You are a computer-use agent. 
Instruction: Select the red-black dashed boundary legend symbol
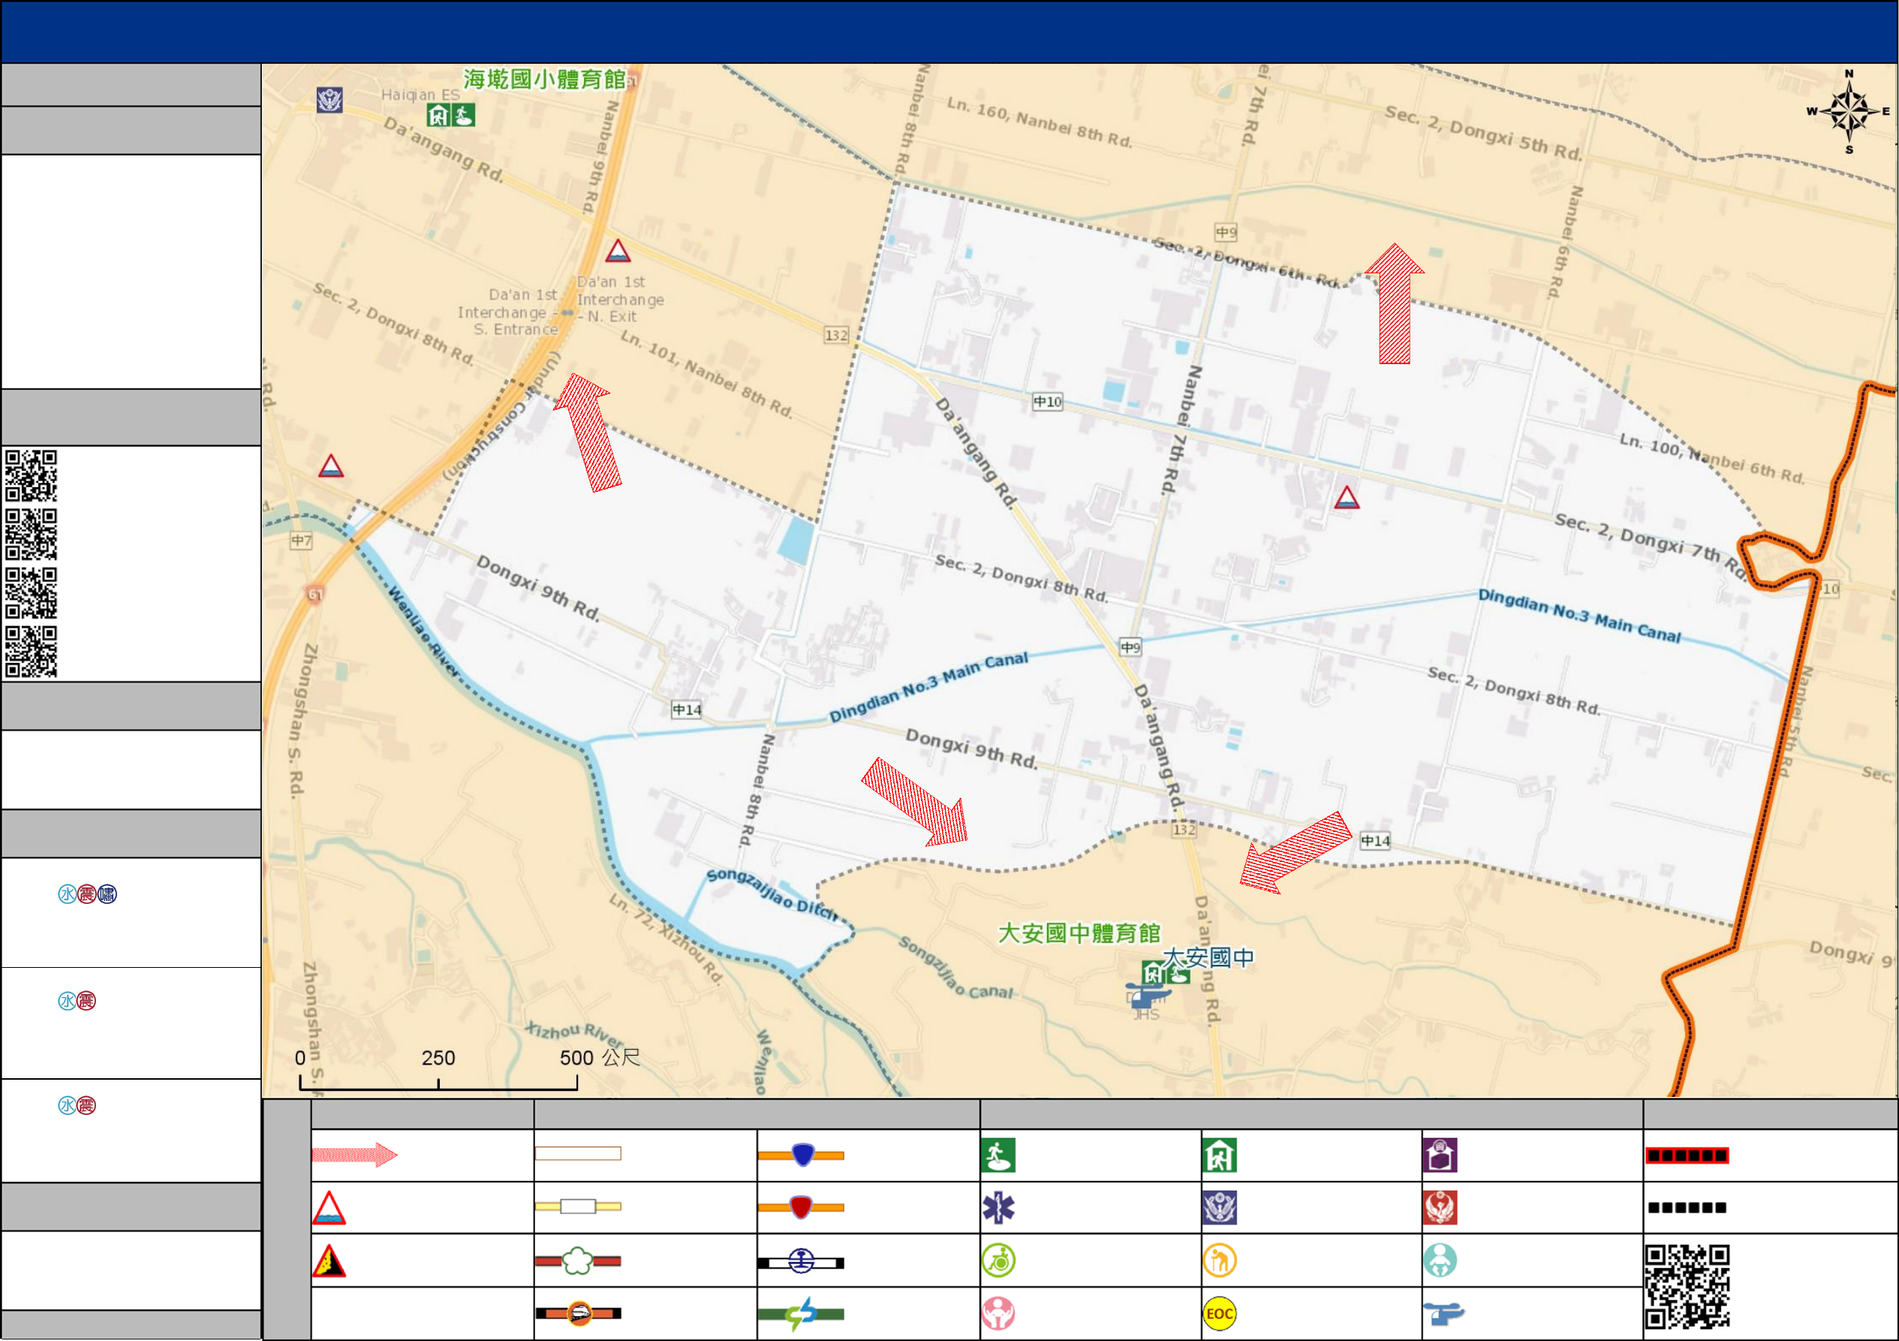point(1687,1155)
